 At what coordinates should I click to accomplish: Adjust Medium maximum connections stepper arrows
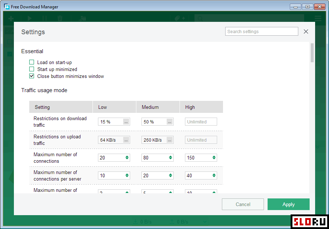click(170, 158)
